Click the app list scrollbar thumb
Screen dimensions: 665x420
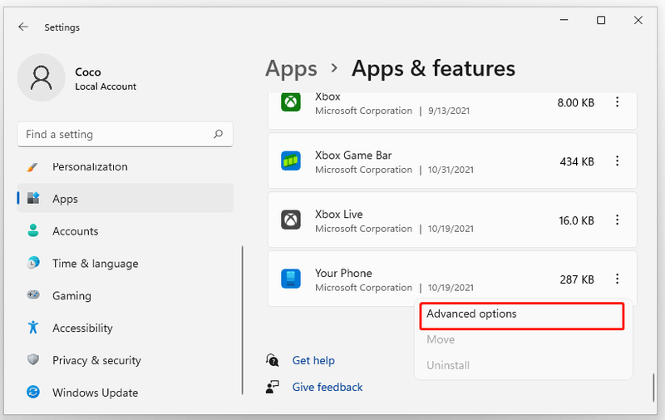click(653, 387)
